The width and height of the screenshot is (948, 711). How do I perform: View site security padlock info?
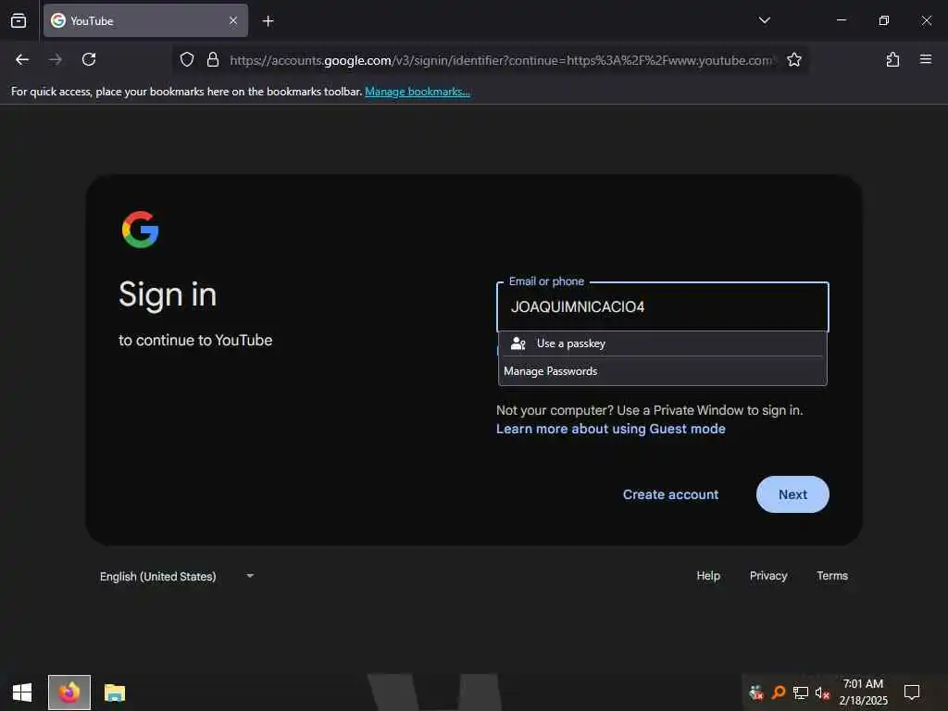click(212, 59)
